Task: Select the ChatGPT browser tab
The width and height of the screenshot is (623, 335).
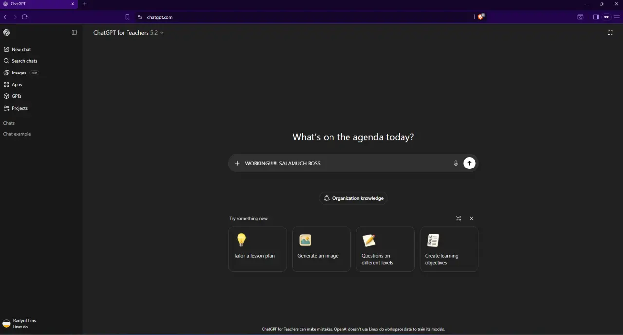Action: pos(39,4)
